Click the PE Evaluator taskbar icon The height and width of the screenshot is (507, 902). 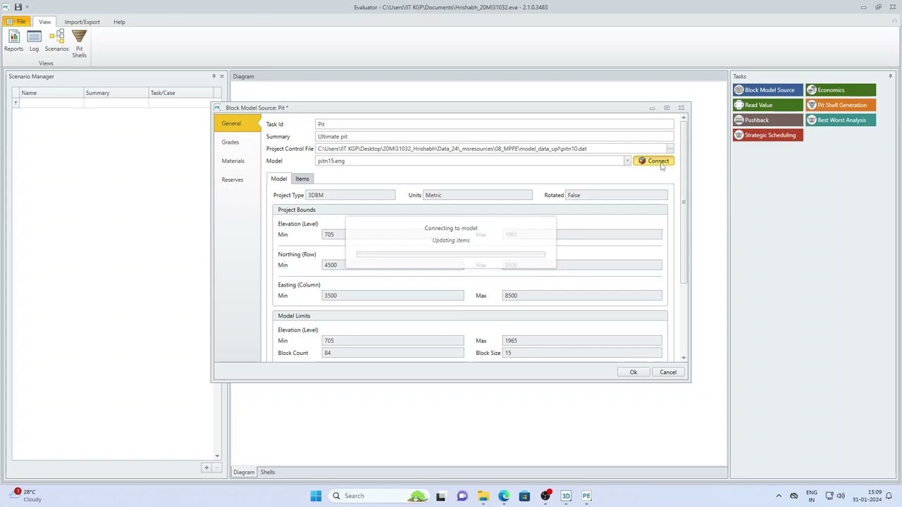point(586,496)
